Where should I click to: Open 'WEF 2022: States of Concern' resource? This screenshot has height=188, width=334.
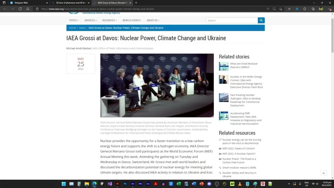(x=238, y=148)
